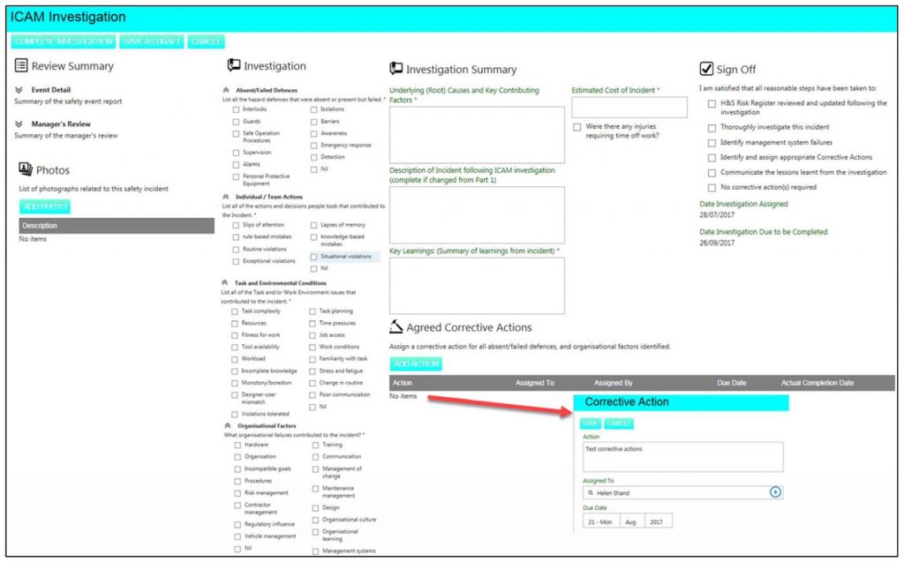Expand the Event Detail section

coord(19,90)
